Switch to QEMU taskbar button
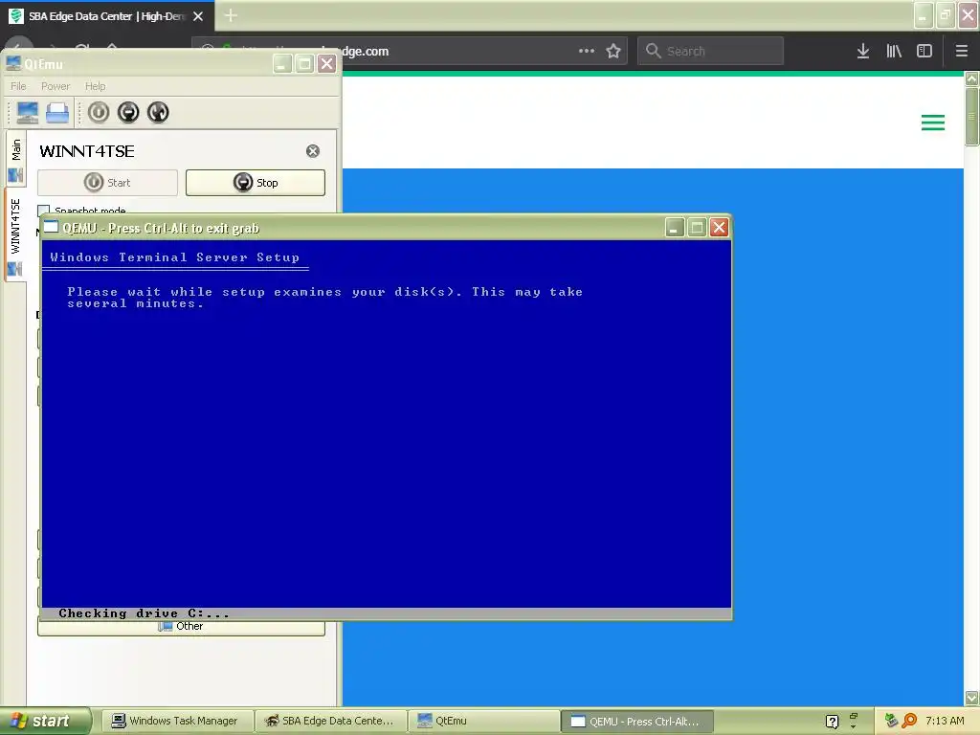The height and width of the screenshot is (735, 980). tap(637, 722)
